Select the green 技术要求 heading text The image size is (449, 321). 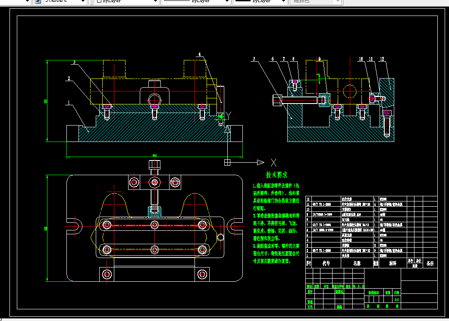[x=276, y=175]
